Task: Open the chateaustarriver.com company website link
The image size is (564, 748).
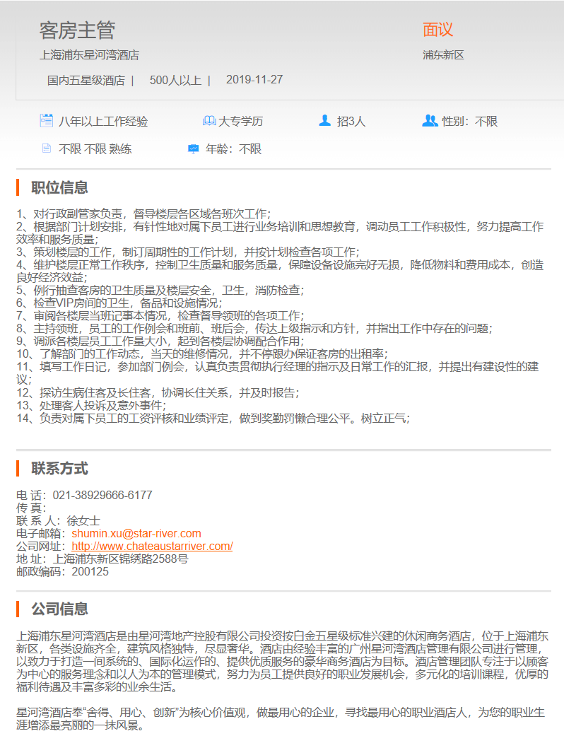Action: click(152, 546)
